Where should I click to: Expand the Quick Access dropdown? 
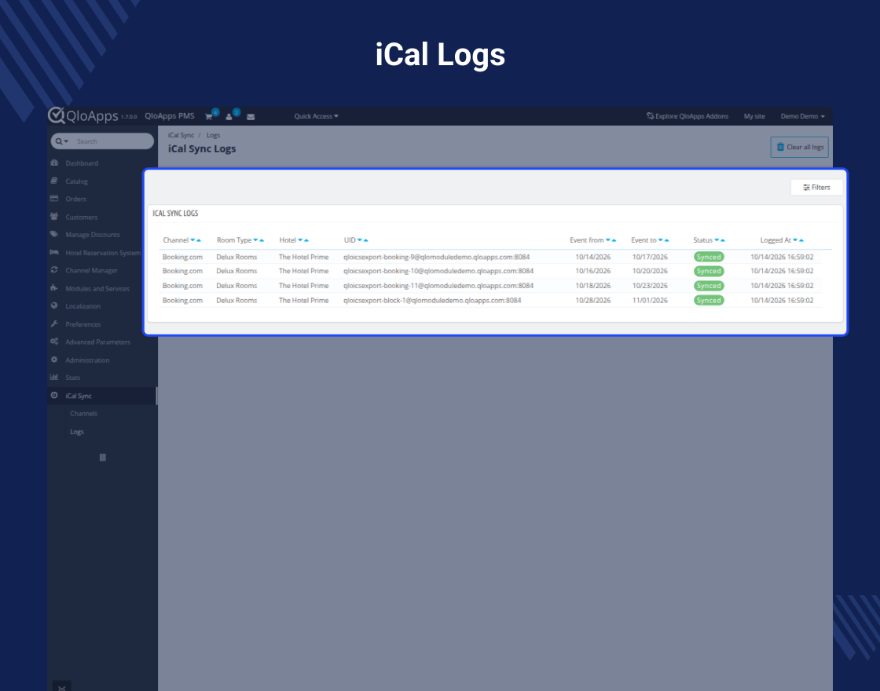(x=316, y=116)
